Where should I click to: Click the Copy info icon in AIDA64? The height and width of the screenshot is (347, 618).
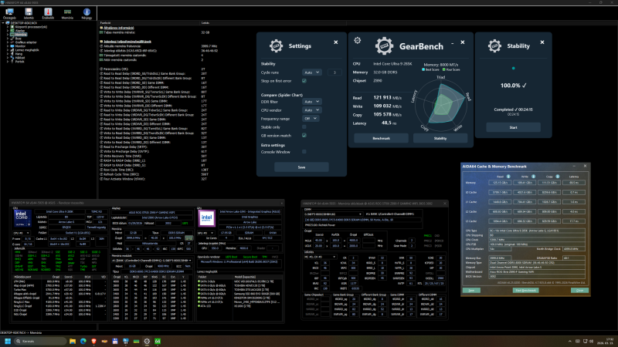tap(557, 177)
